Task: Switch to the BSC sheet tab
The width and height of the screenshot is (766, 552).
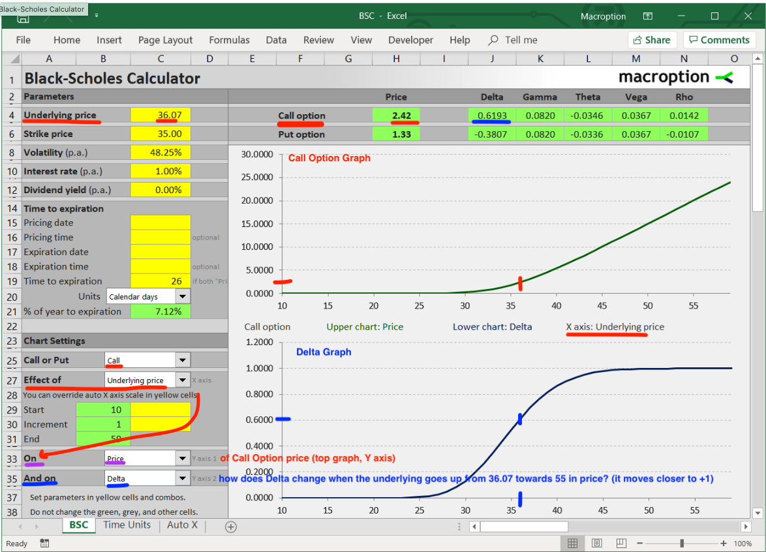Action: tap(79, 525)
